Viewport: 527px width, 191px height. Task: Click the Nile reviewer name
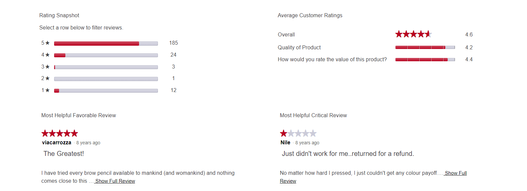click(285, 143)
